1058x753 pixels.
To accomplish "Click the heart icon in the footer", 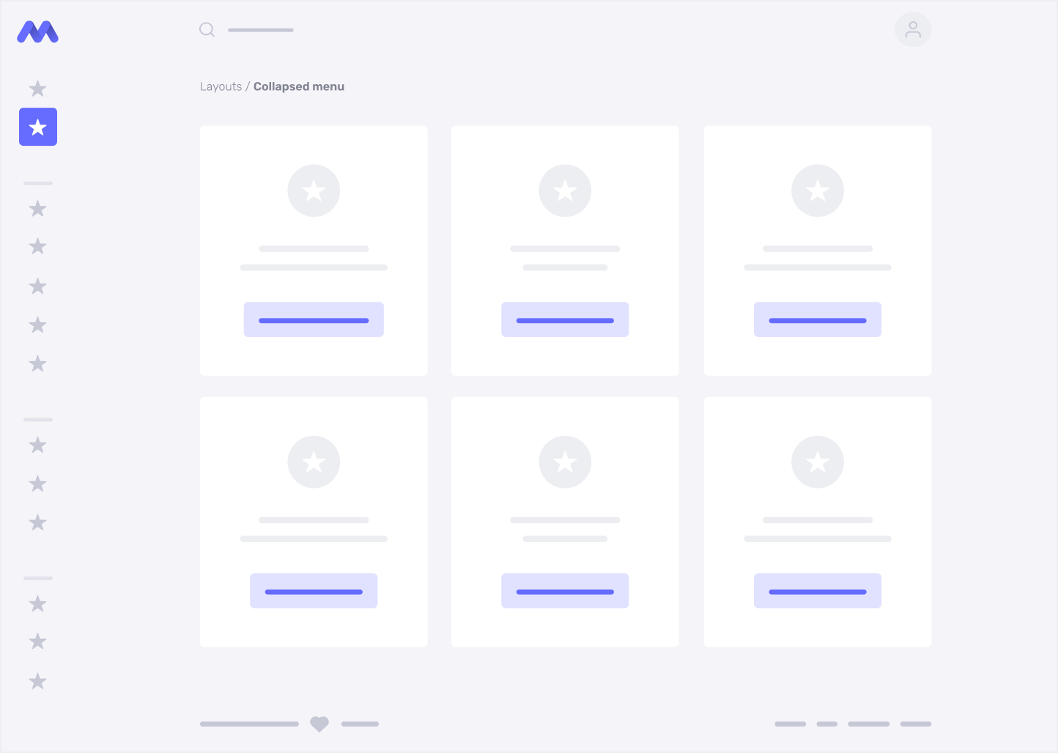I will tap(319, 724).
